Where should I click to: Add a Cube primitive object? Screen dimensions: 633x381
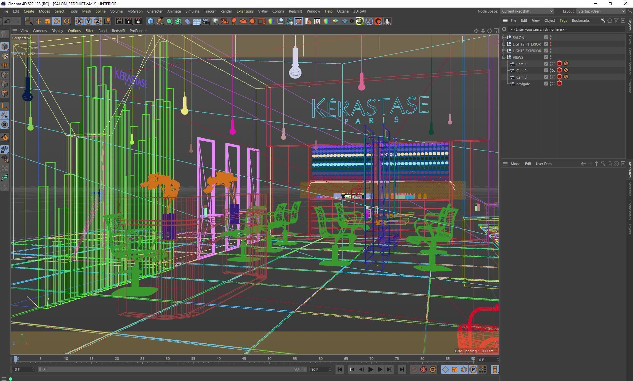(x=151, y=21)
